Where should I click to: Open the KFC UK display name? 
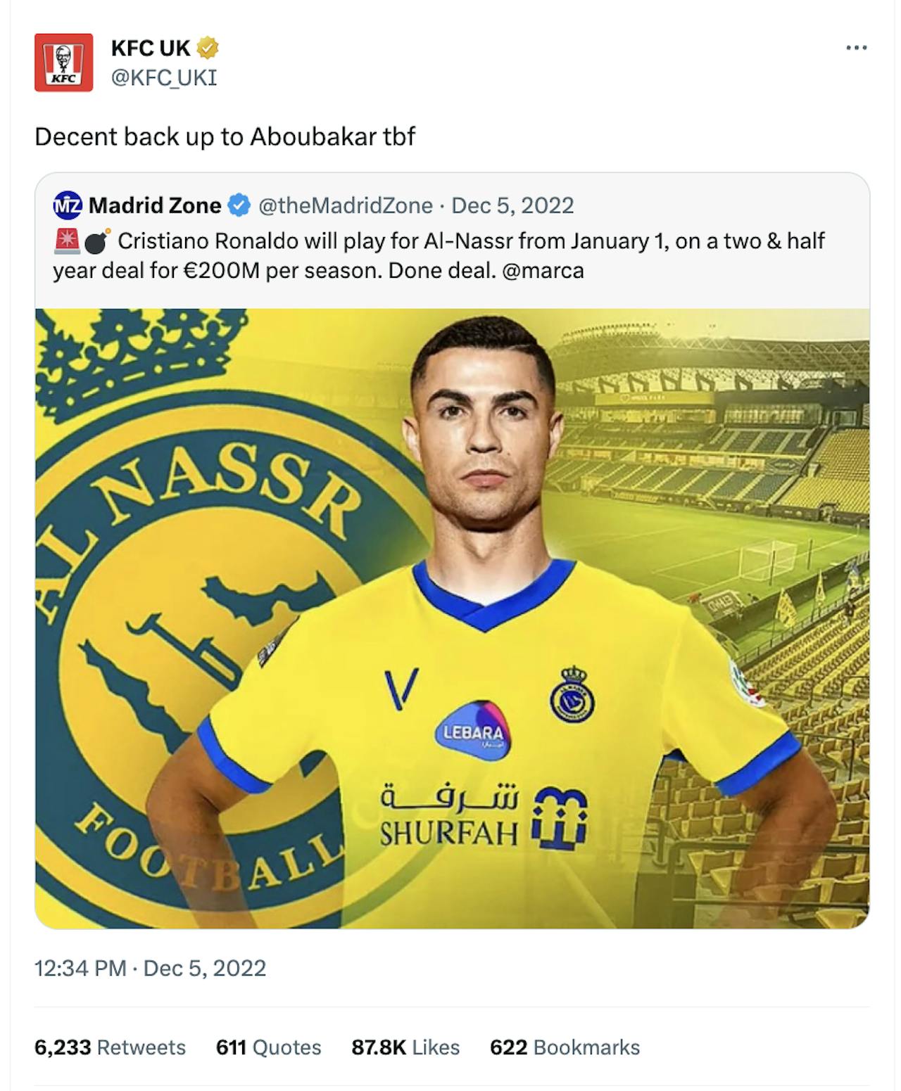tap(151, 48)
